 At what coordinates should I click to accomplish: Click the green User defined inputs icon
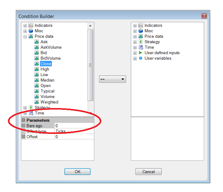pyautogui.click(x=141, y=53)
